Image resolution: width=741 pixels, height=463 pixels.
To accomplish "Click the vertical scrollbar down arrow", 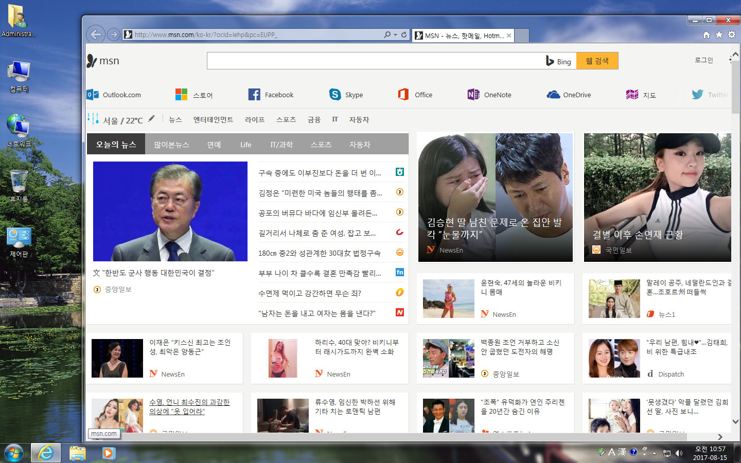I will tap(735, 421).
